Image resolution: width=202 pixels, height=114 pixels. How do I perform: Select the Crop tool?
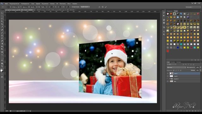pyautogui.click(x=2, y=24)
